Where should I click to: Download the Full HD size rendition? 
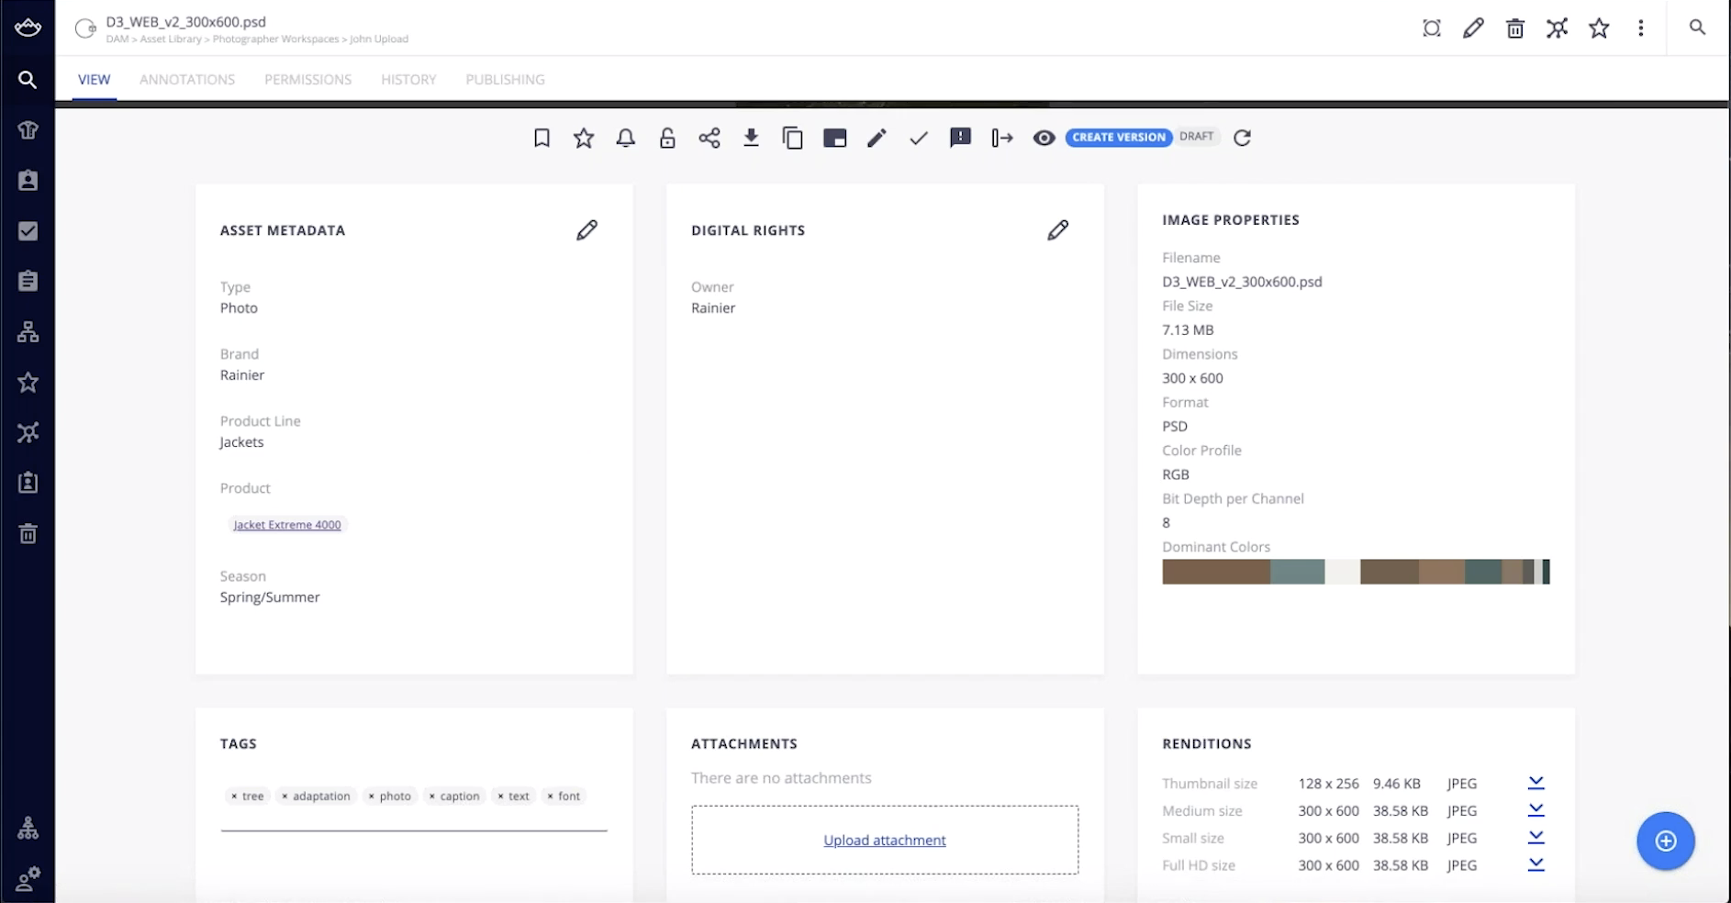coord(1536,864)
